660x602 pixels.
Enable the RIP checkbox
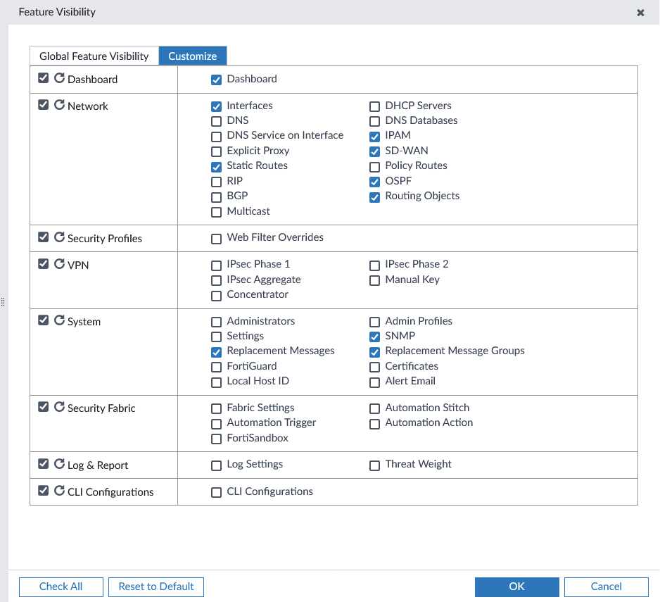(x=216, y=182)
